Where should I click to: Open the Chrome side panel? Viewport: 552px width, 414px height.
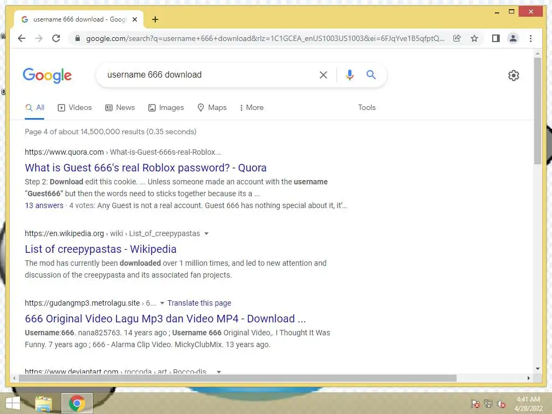[496, 38]
